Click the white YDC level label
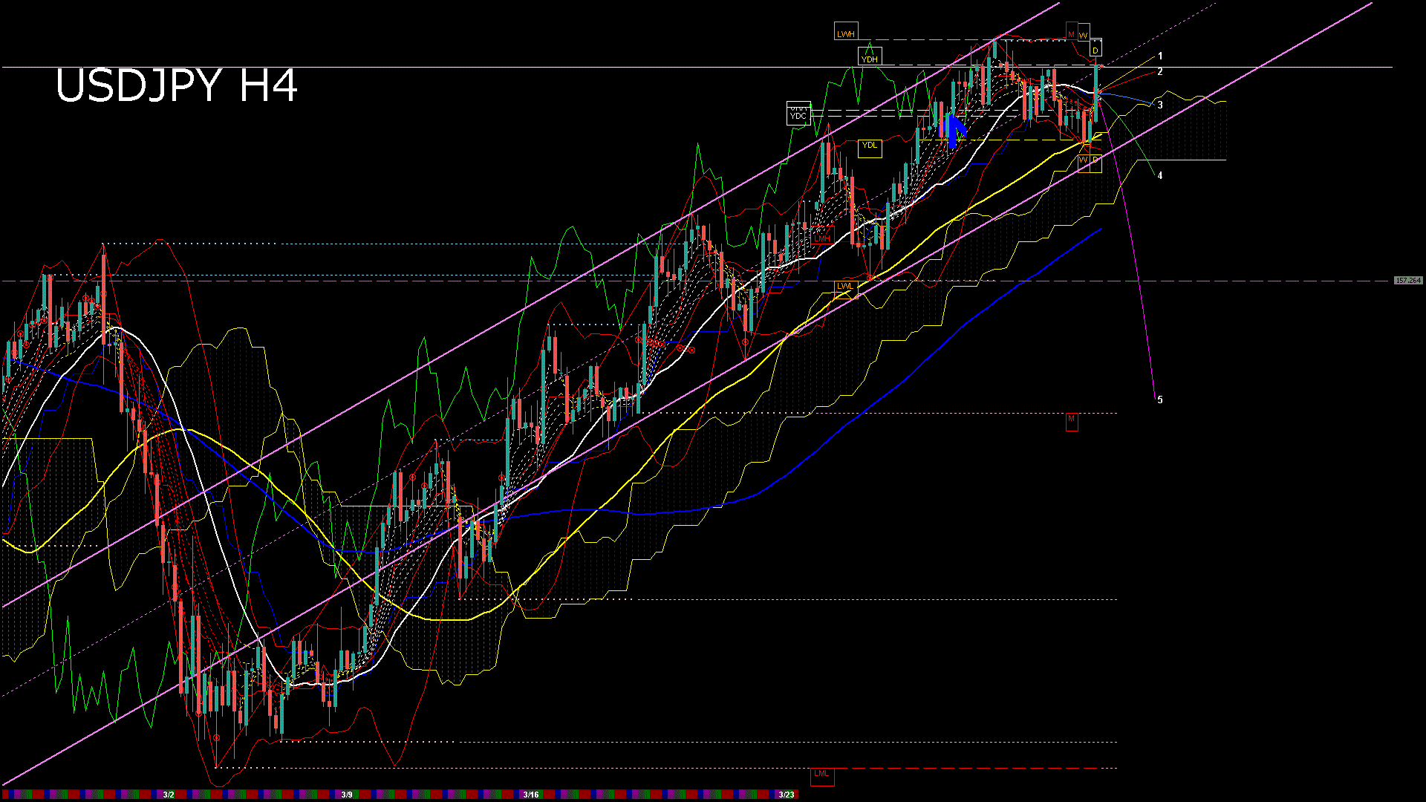 pyautogui.click(x=798, y=115)
